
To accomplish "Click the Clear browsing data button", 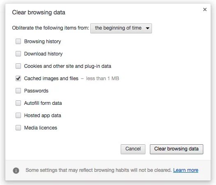I will point(177,149).
